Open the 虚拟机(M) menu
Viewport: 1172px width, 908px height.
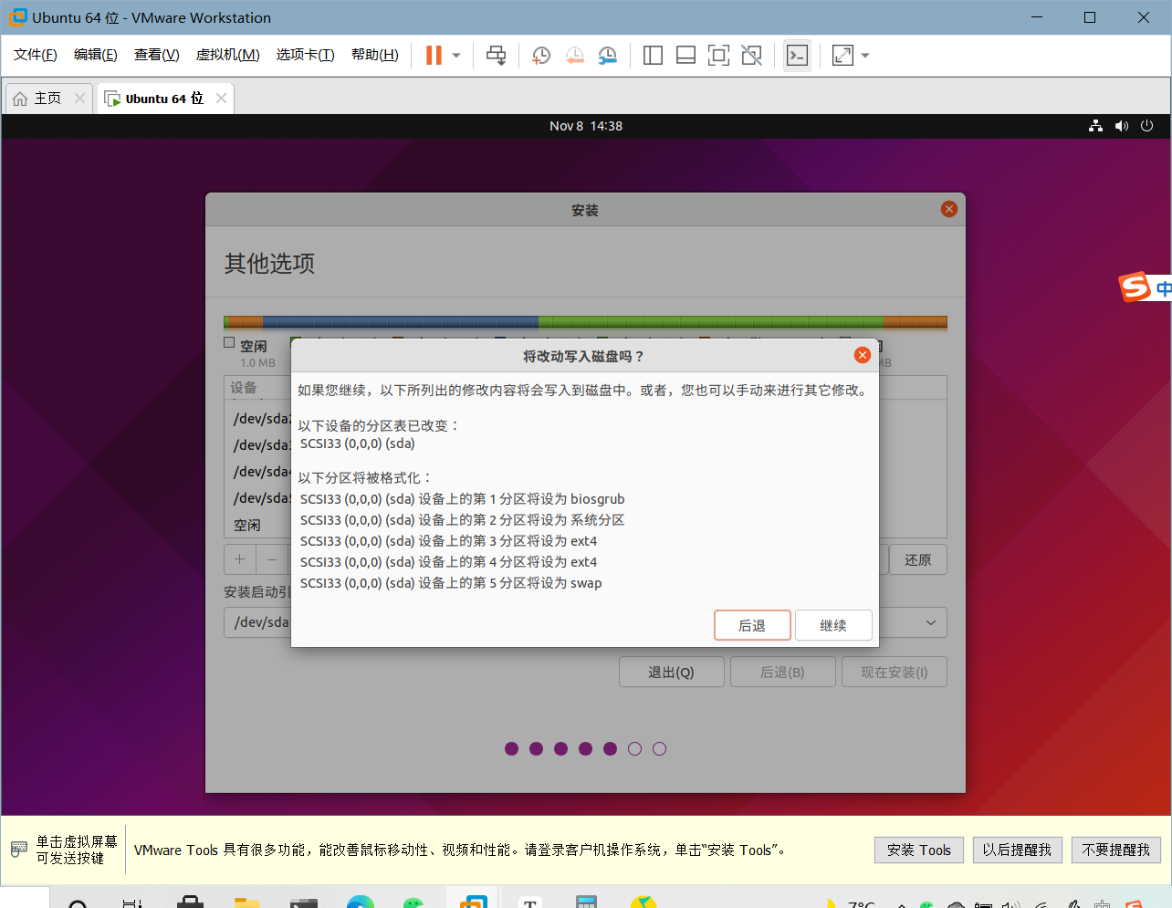click(x=227, y=55)
